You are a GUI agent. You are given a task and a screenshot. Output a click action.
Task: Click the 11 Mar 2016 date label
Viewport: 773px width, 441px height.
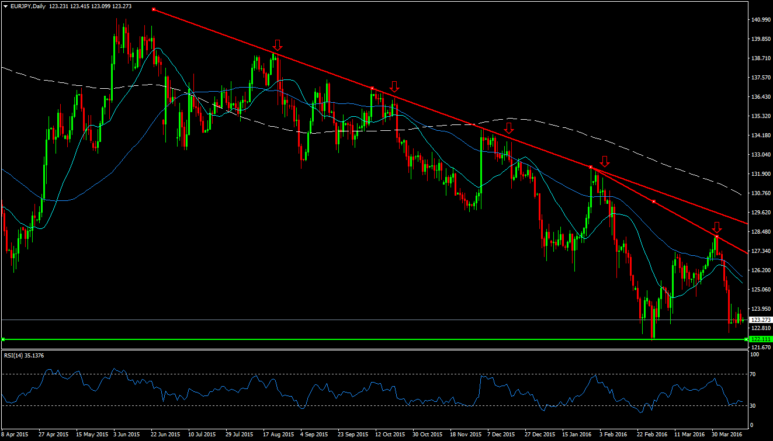coord(690,435)
